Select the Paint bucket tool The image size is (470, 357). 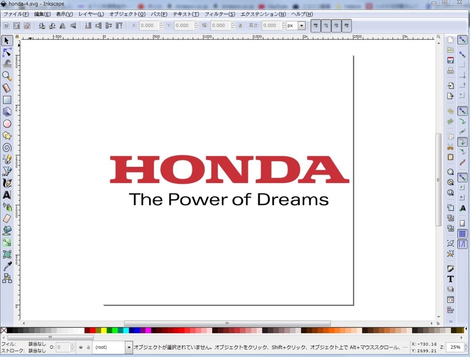coord(7,231)
